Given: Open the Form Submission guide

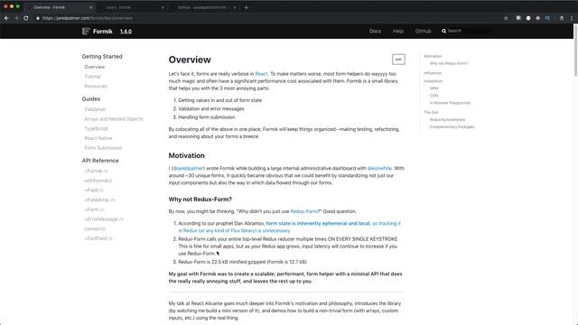Looking at the screenshot, I should (x=103, y=148).
